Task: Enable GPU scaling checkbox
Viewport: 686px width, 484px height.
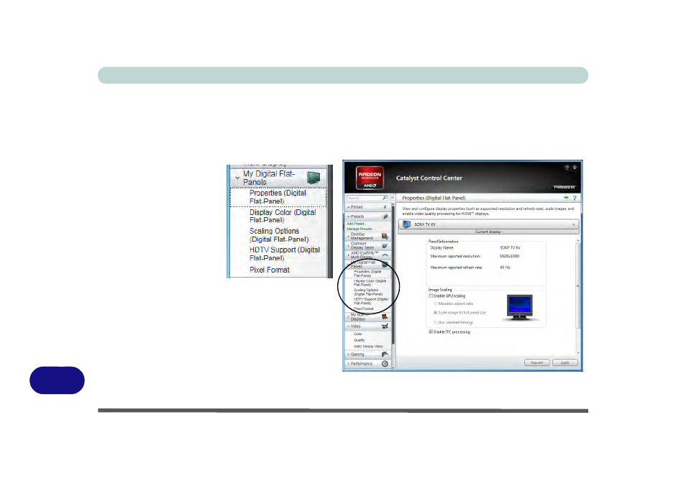Action: pyautogui.click(x=431, y=296)
